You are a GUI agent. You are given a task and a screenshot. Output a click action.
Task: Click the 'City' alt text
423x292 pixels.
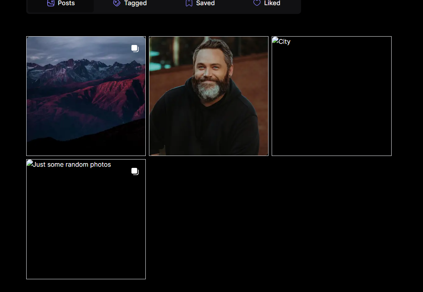284,42
